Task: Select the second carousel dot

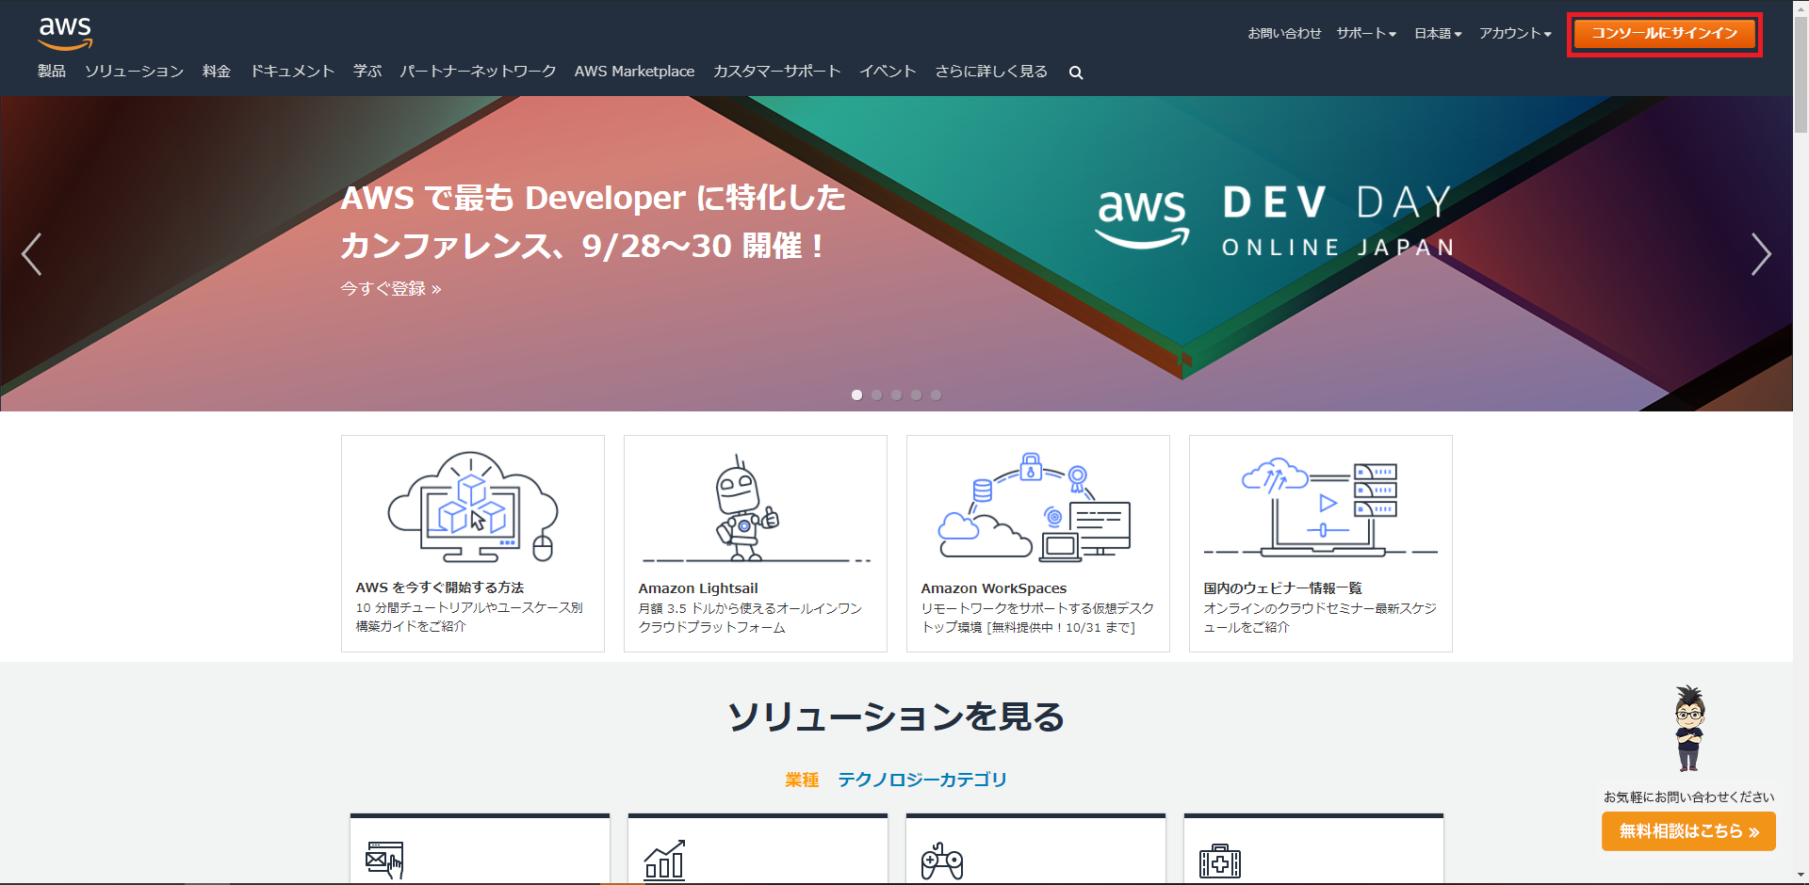Action: (876, 395)
